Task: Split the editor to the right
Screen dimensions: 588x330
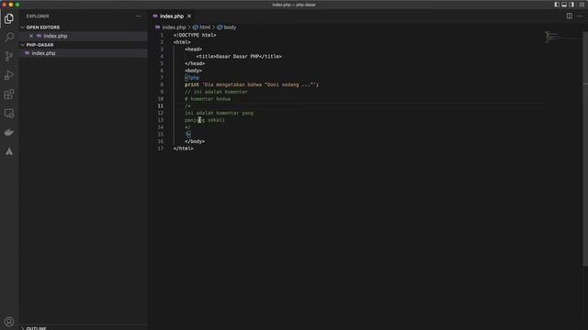Action: [570, 16]
